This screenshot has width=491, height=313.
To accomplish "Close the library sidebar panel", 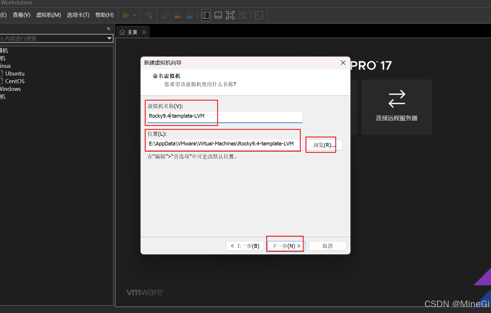I will [108, 29].
